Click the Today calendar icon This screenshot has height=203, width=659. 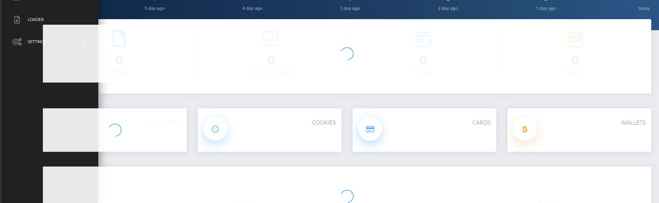tap(423, 39)
